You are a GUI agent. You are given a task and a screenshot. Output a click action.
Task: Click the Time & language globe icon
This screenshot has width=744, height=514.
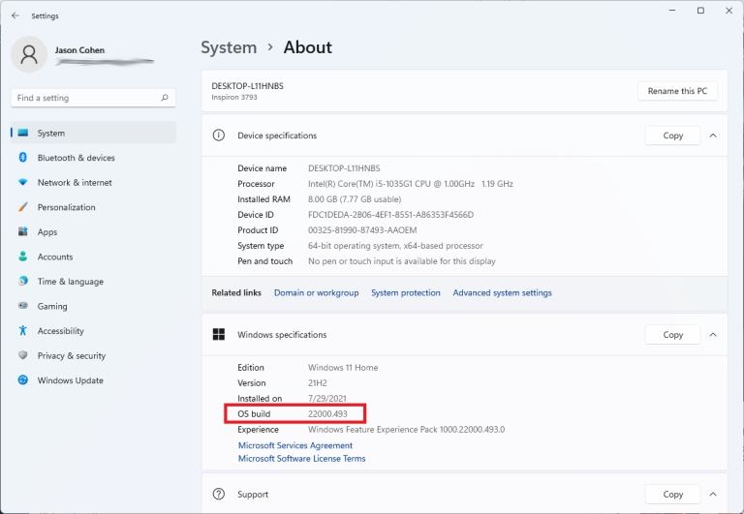[x=23, y=281]
